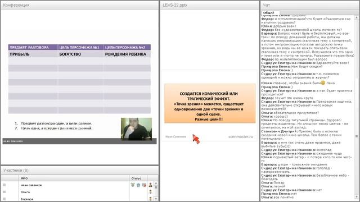Click the chat scrollbar down arrow
Viewport: 360px width, 202px height.
pyautogui.click(x=357, y=196)
